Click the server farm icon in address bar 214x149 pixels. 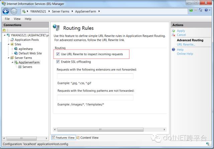pos(24,11)
